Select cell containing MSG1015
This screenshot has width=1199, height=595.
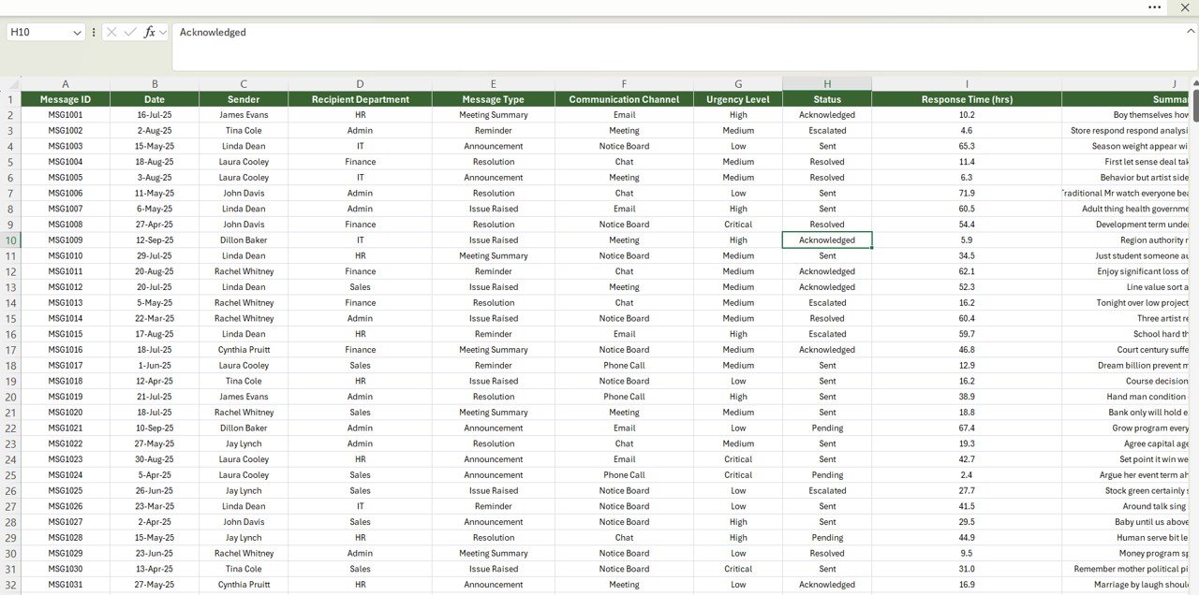(x=66, y=334)
